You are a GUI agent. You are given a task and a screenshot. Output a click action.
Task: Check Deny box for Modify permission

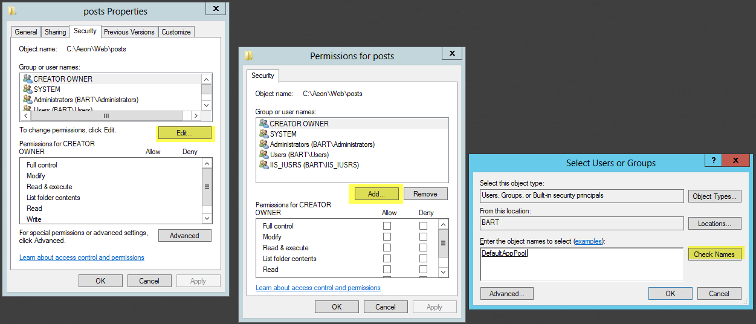coord(423,236)
